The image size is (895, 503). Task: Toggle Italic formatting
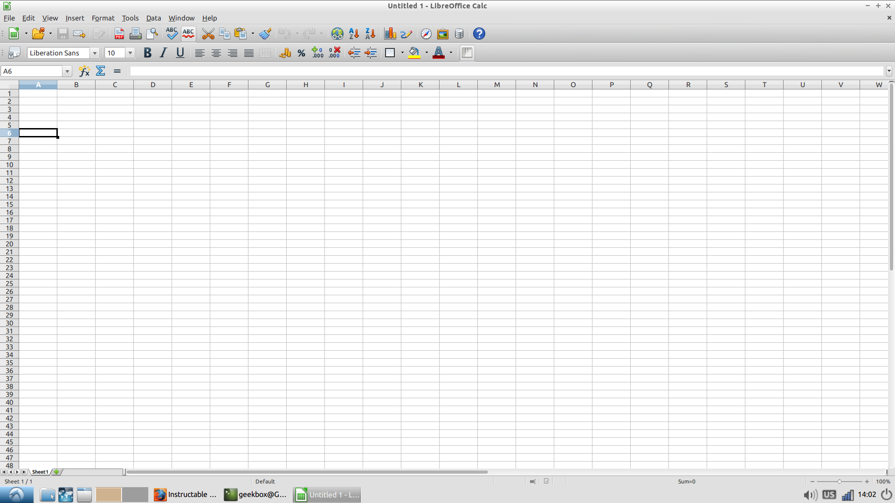(x=163, y=53)
